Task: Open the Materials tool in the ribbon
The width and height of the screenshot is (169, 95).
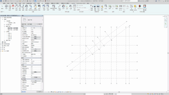Action: click(6, 7)
